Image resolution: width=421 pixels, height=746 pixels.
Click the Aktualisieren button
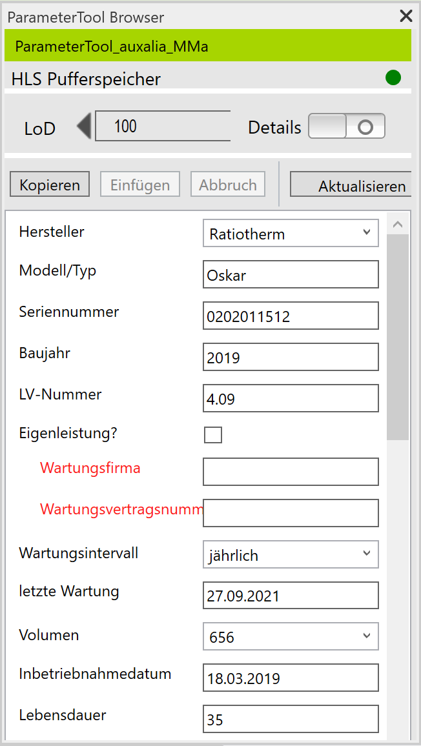click(x=351, y=186)
